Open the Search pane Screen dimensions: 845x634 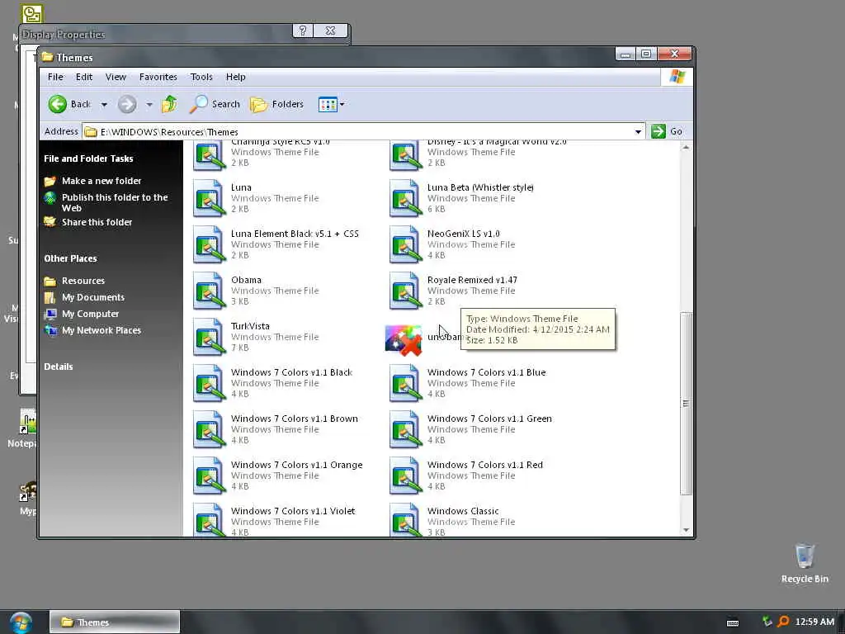click(215, 104)
